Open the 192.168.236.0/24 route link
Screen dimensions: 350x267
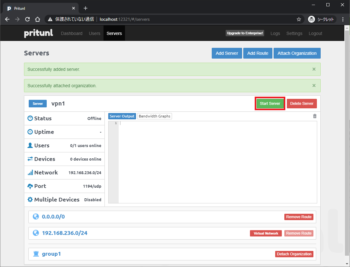click(x=65, y=233)
